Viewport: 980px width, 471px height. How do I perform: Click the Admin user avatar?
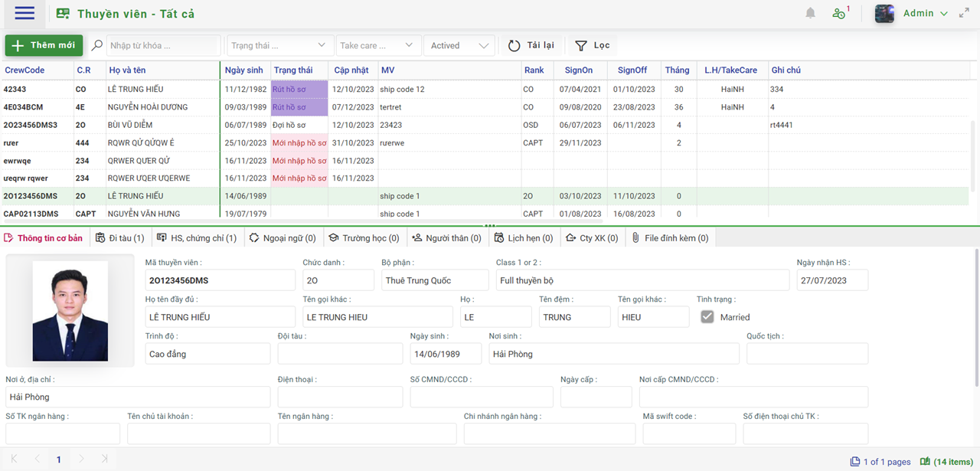884,13
